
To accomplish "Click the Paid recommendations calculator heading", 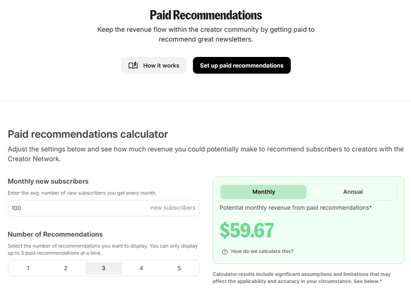I will pyautogui.click(x=88, y=134).
